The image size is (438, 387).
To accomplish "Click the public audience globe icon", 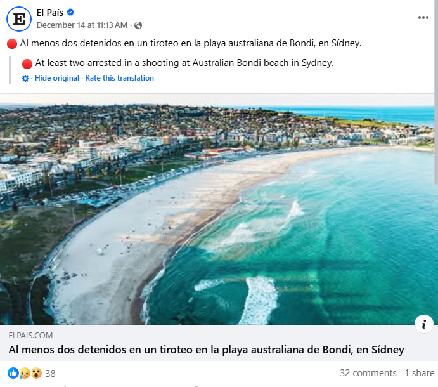I will pos(138,25).
